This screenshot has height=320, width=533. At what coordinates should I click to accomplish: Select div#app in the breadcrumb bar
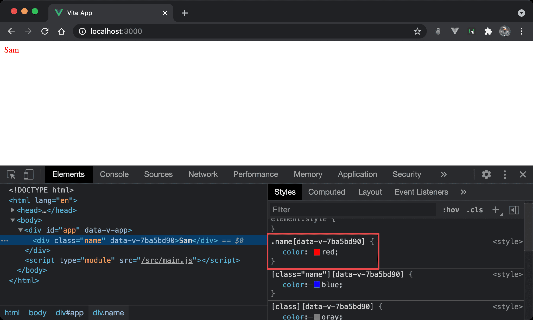coord(69,312)
